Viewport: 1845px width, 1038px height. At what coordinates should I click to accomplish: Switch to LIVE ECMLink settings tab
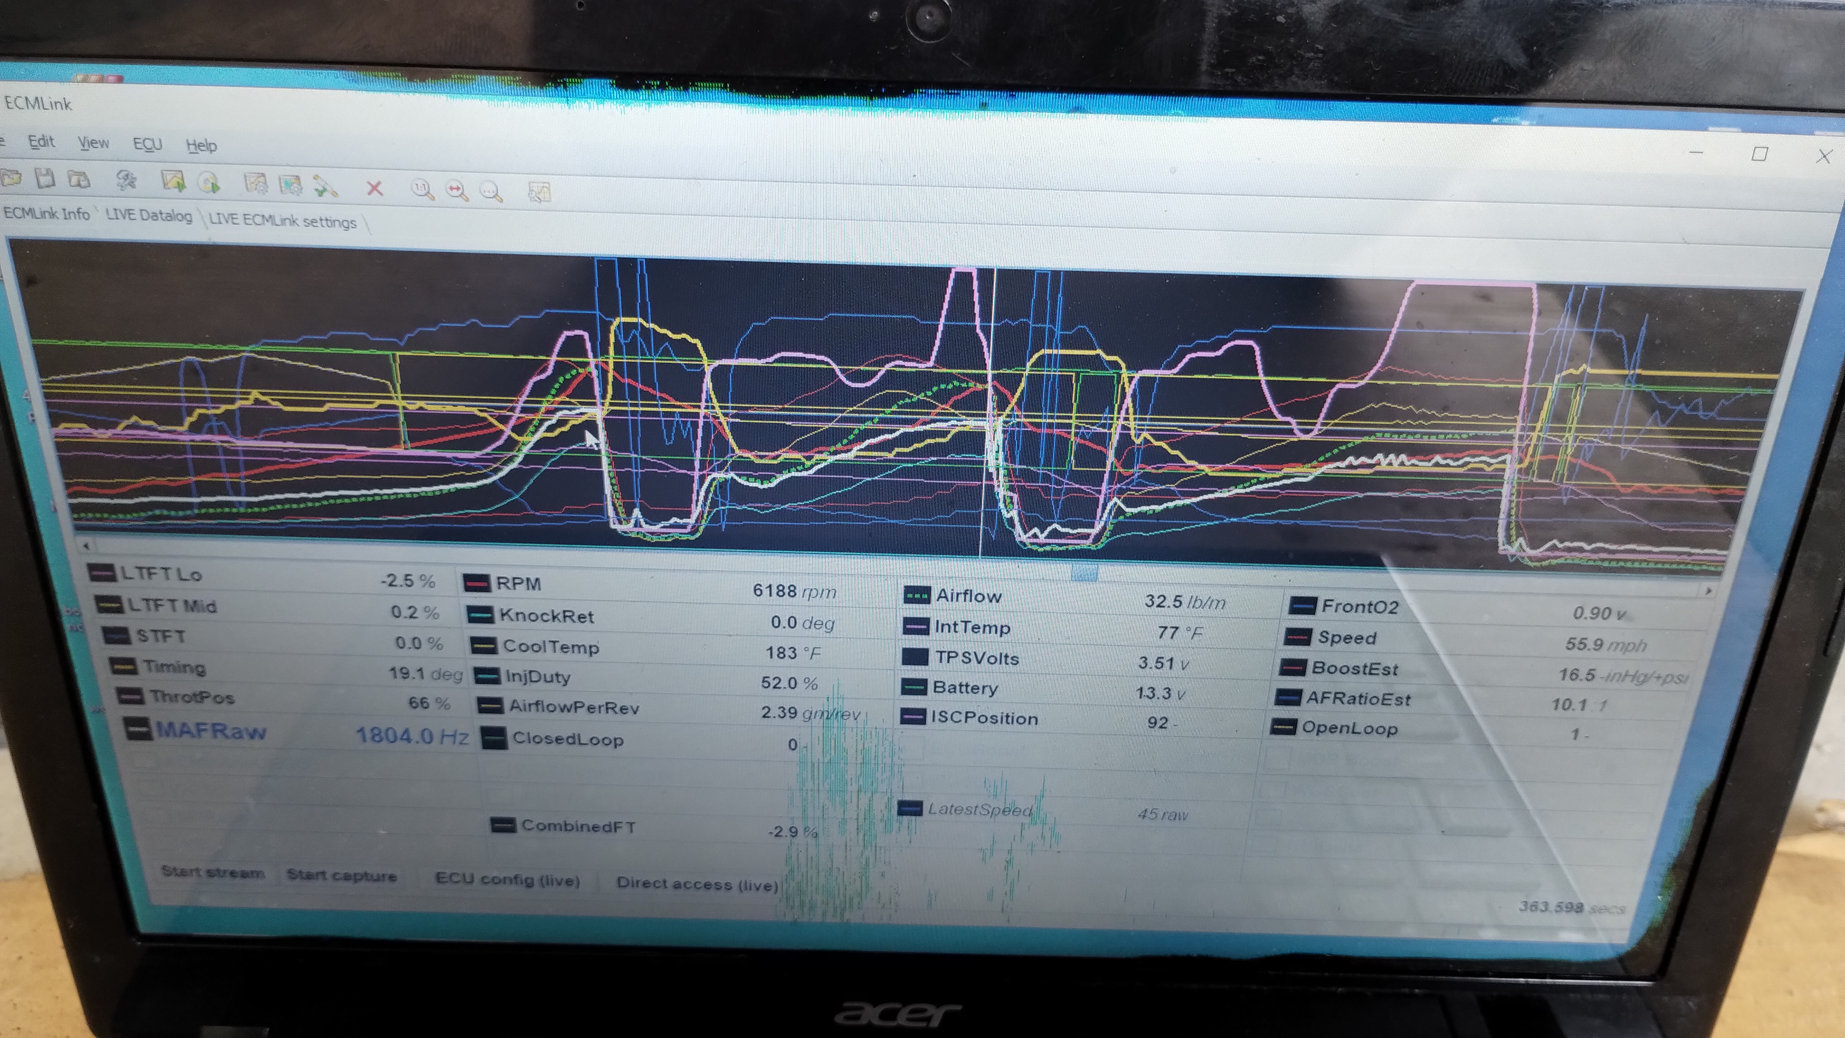[282, 221]
